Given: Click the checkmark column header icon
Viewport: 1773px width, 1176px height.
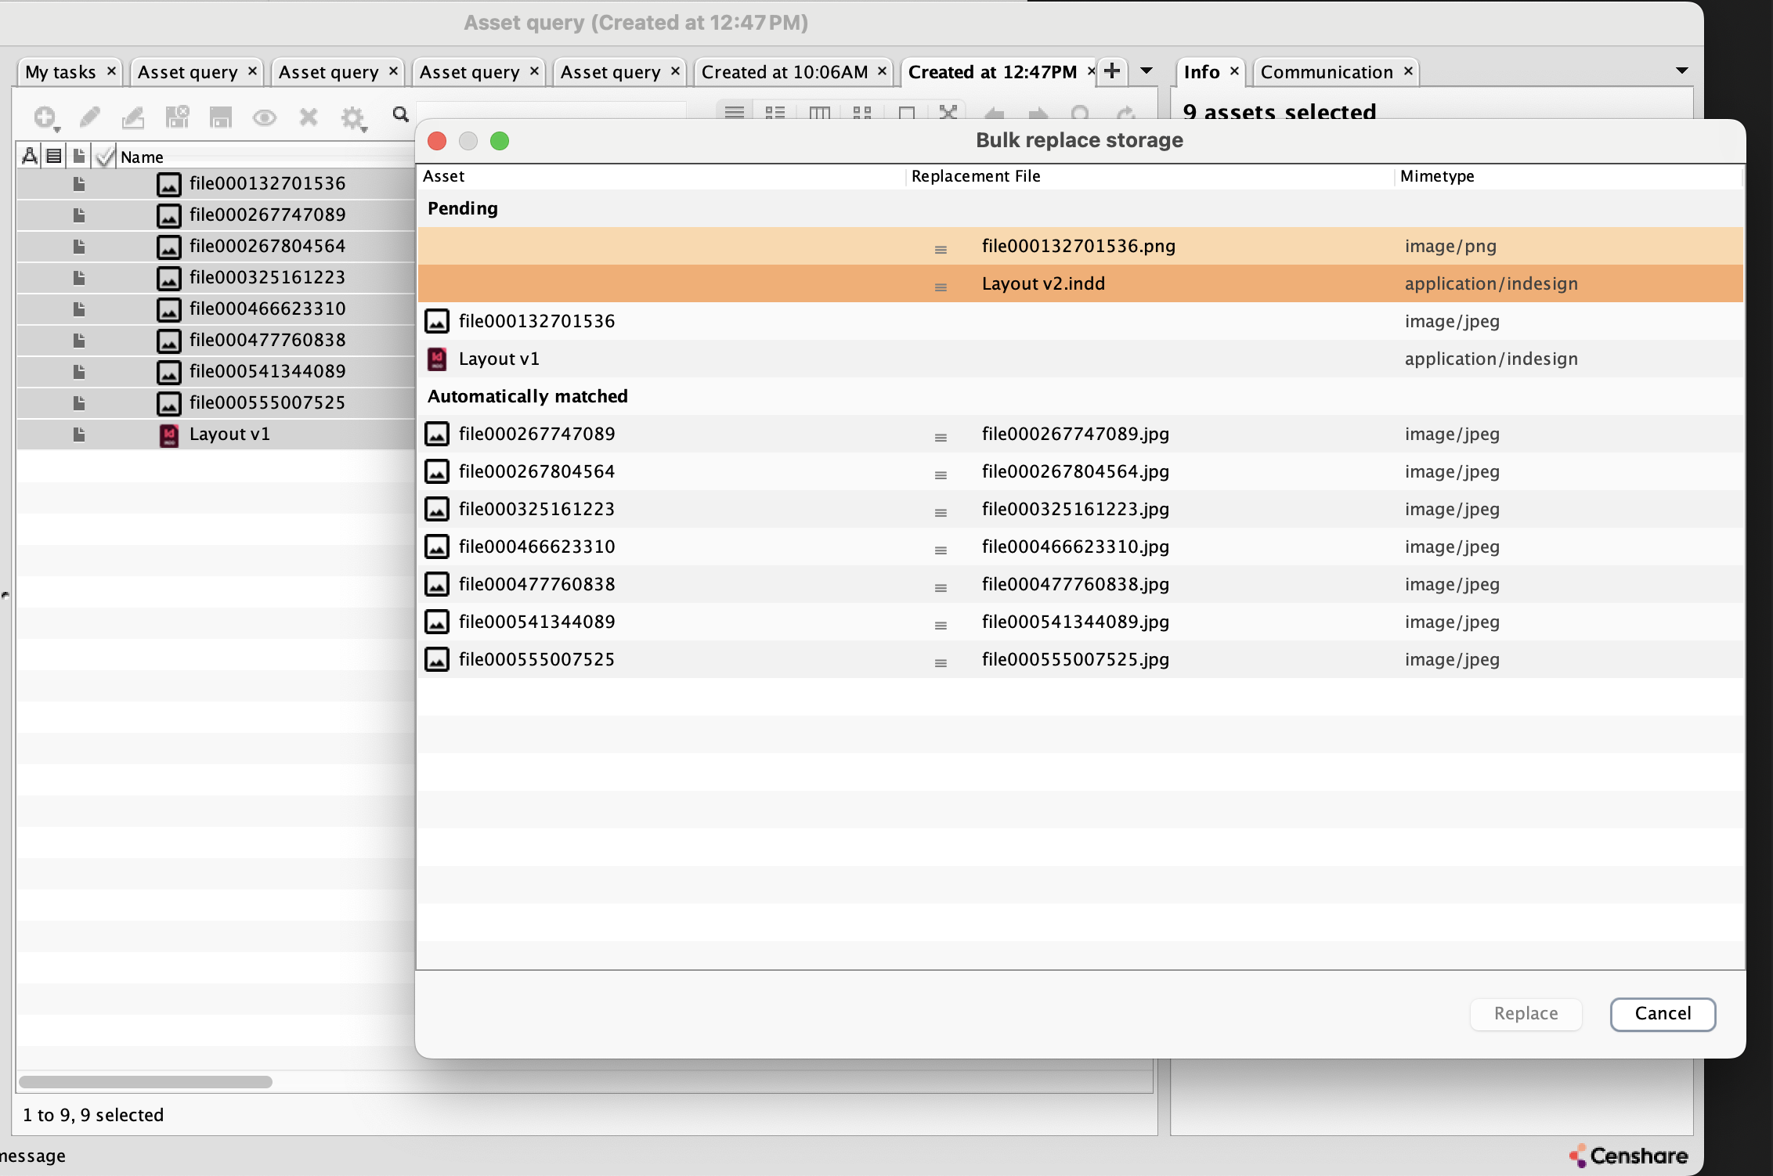Looking at the screenshot, I should [x=104, y=157].
